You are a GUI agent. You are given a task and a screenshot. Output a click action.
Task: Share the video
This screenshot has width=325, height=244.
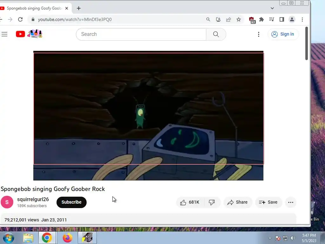237,202
